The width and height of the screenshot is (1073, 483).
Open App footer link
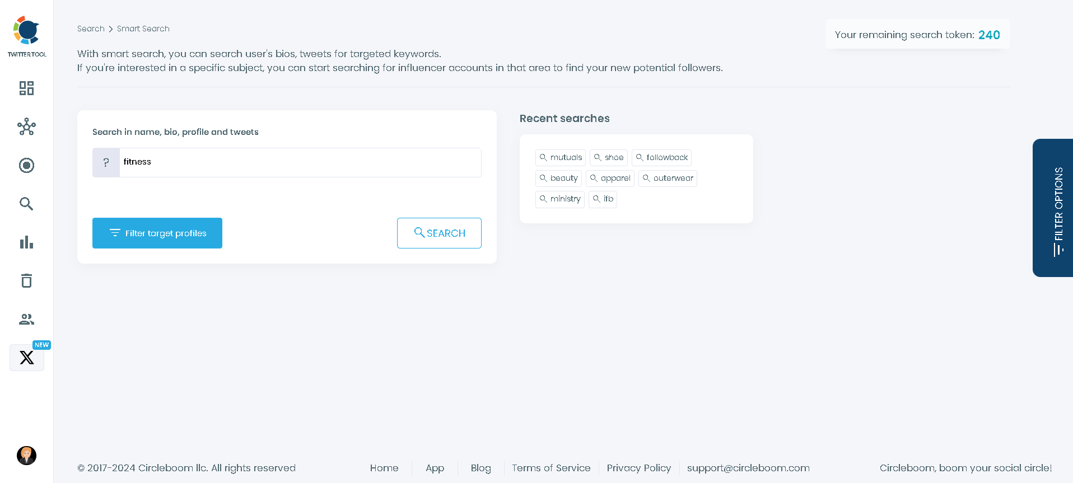pyautogui.click(x=435, y=468)
